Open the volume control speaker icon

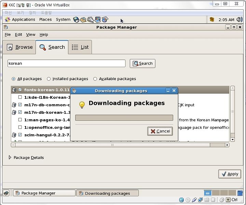pyautogui.click(x=239, y=19)
